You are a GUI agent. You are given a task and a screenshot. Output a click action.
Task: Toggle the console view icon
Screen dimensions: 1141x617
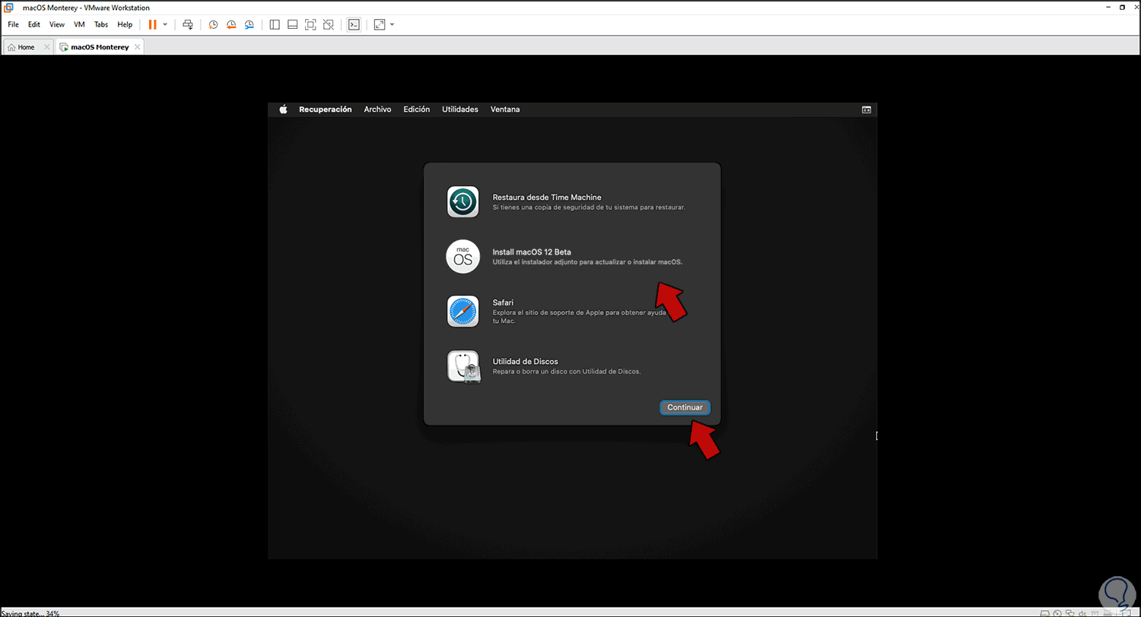[354, 24]
